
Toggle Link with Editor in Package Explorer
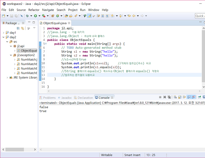pos(23,28)
